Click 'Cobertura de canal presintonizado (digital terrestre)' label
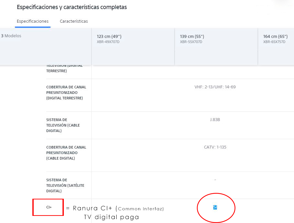This screenshot has height=223, width=294. coord(66,93)
